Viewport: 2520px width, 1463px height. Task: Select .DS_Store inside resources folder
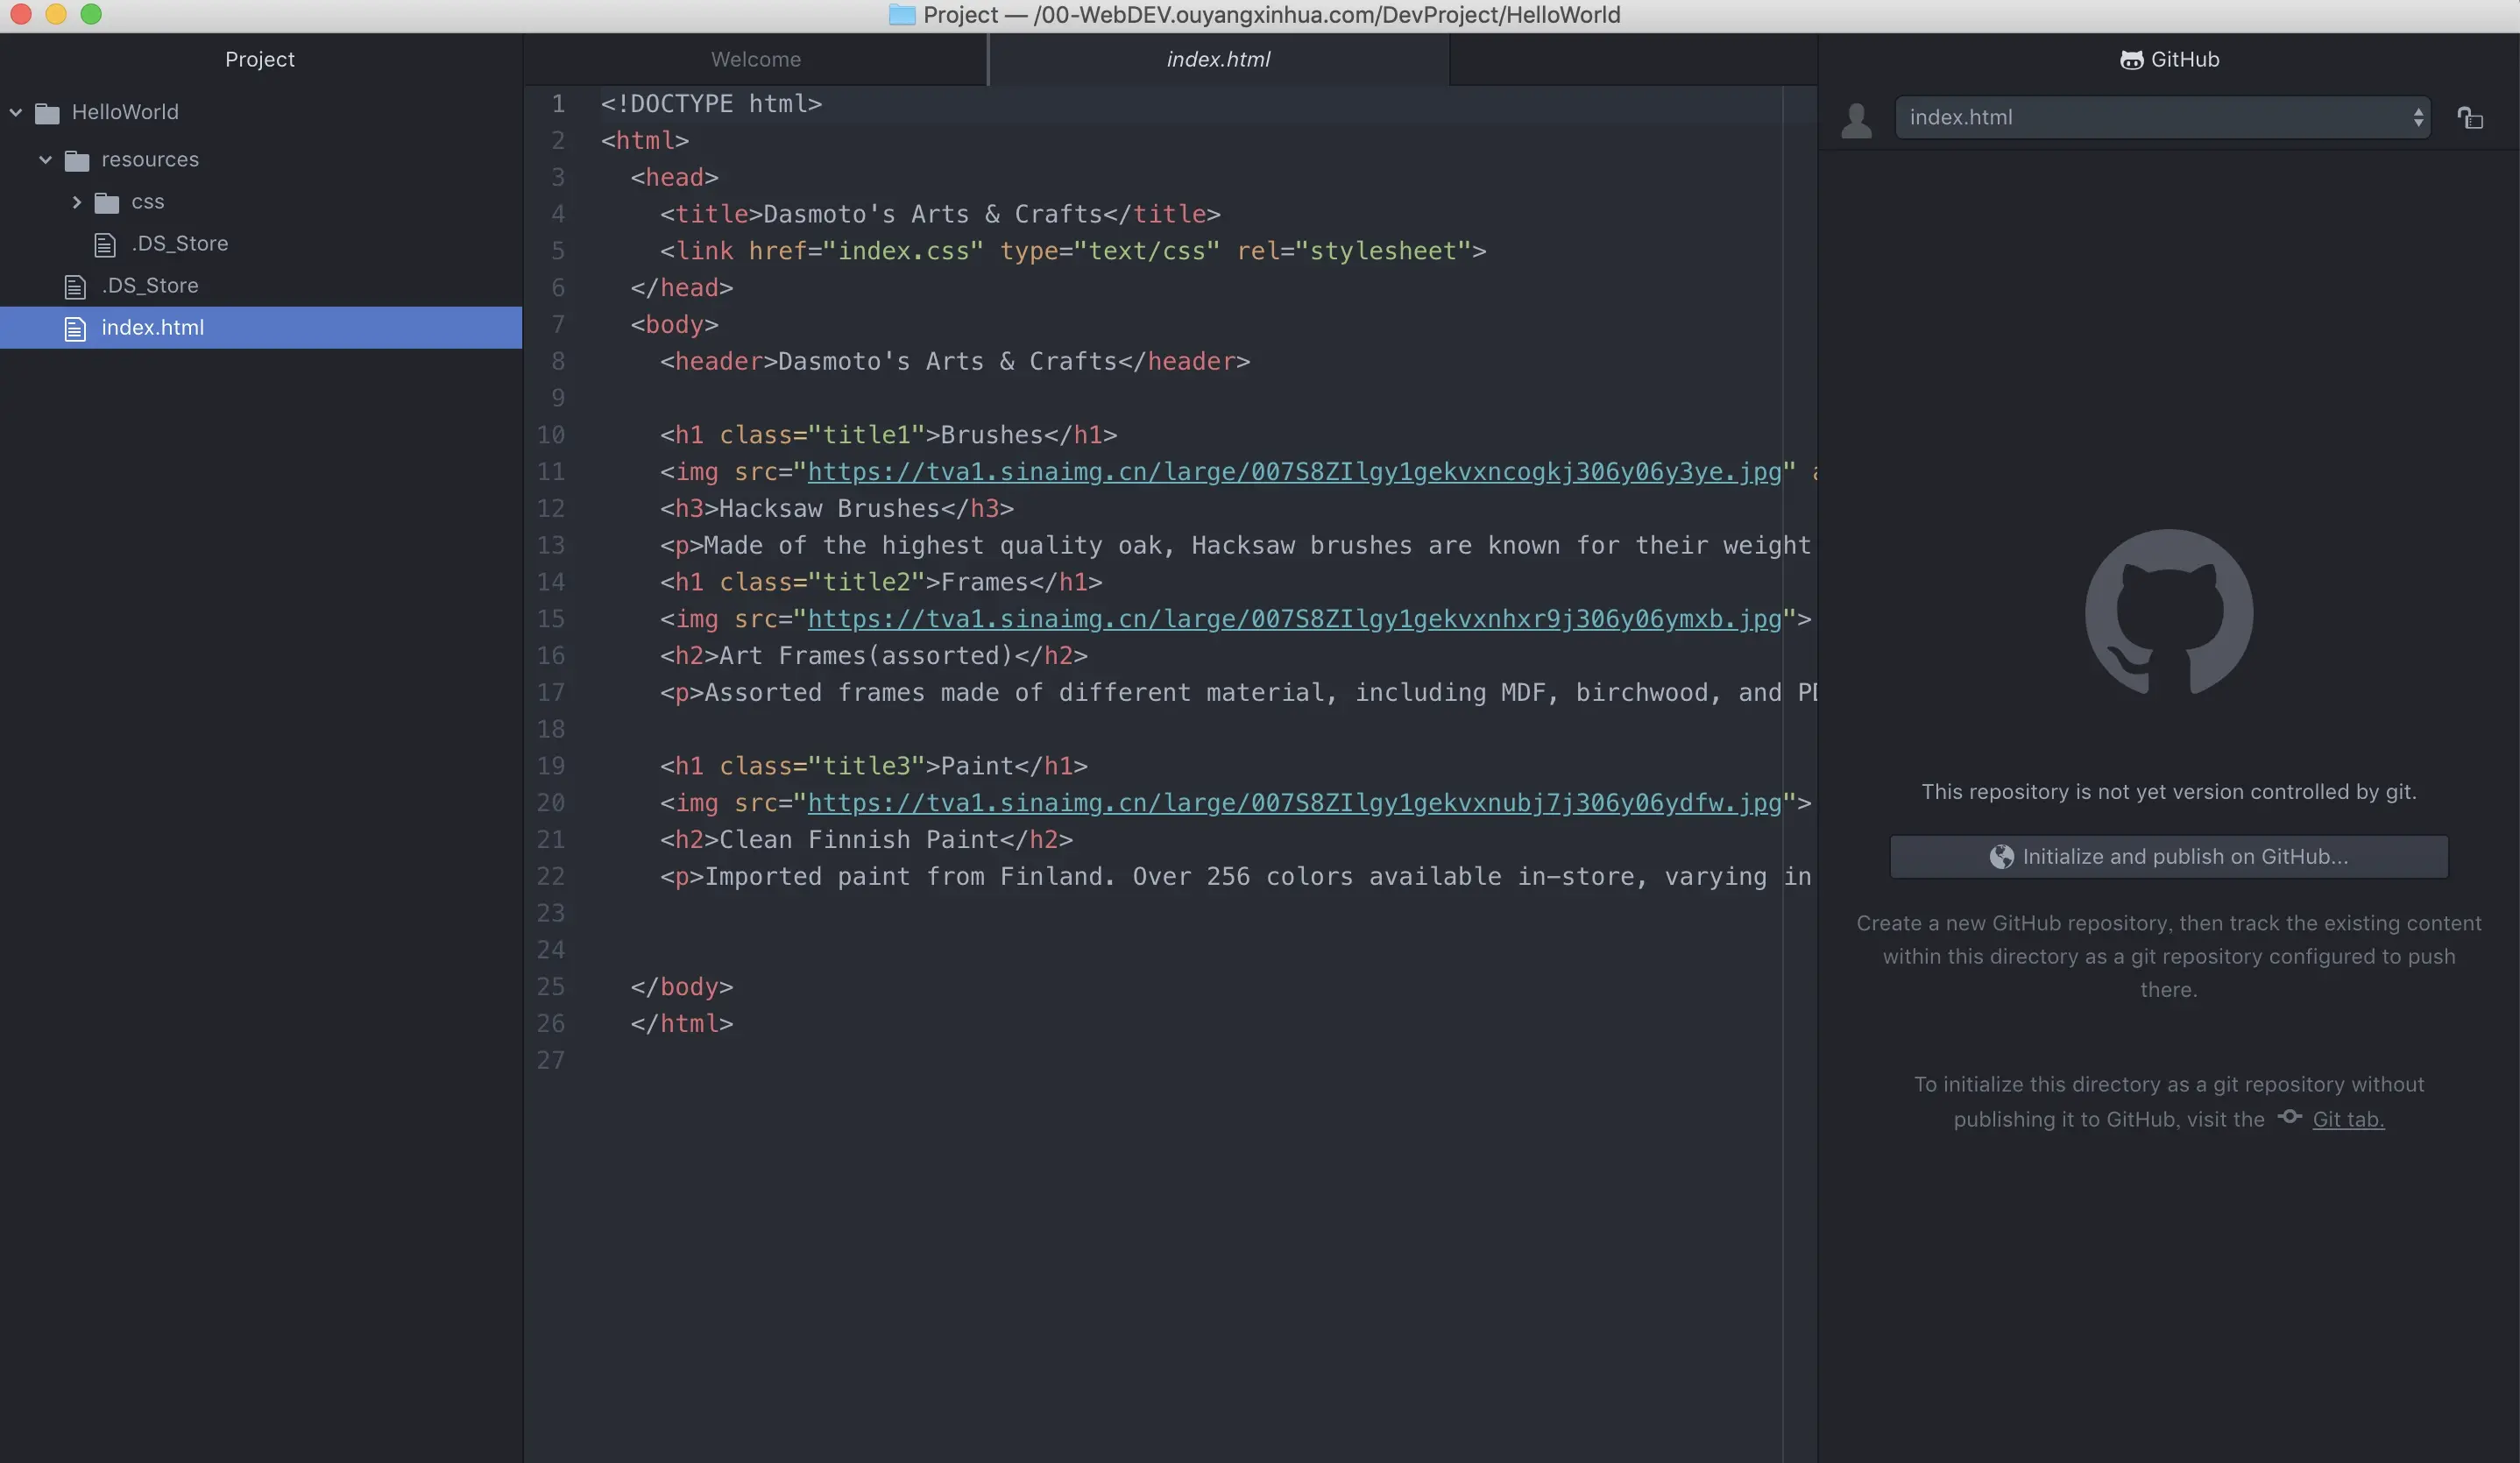pos(179,244)
